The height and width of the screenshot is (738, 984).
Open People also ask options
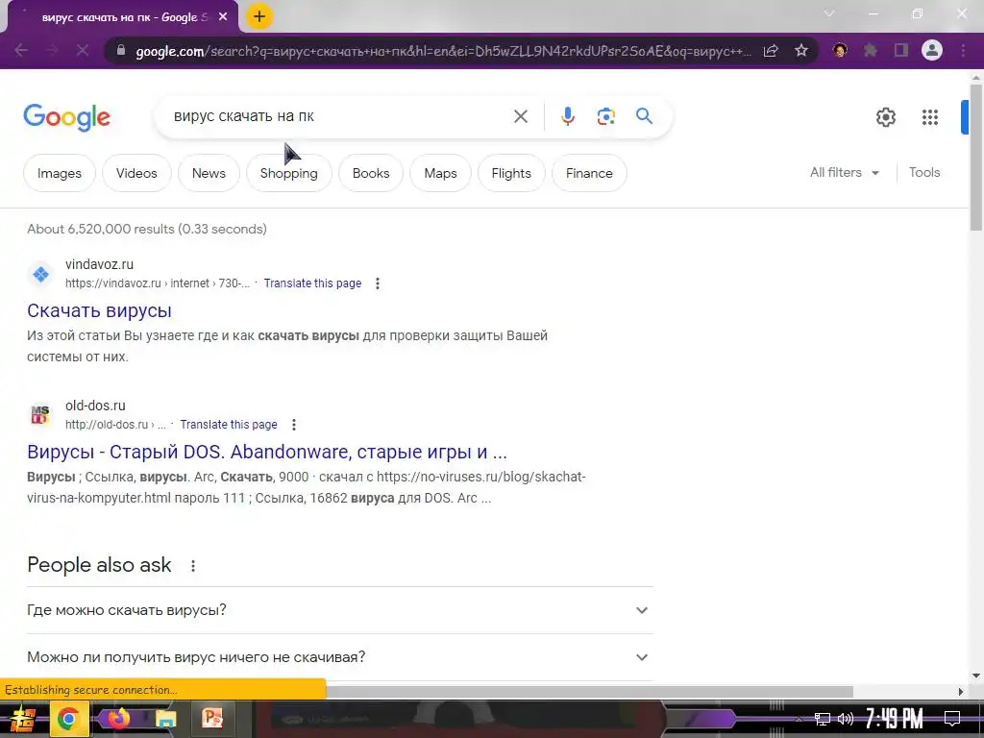(193, 566)
